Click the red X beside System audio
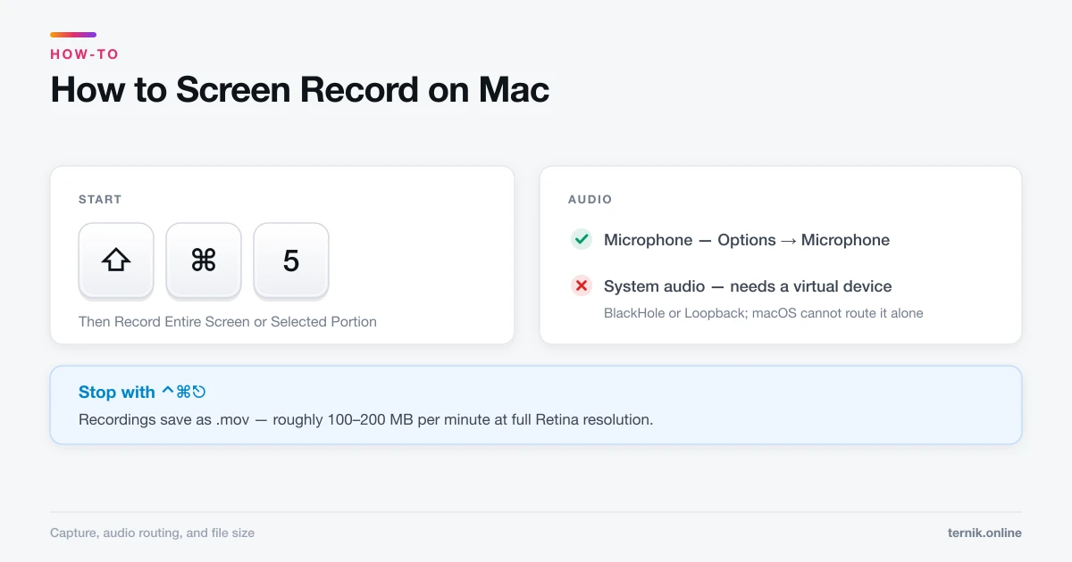 [x=582, y=285]
